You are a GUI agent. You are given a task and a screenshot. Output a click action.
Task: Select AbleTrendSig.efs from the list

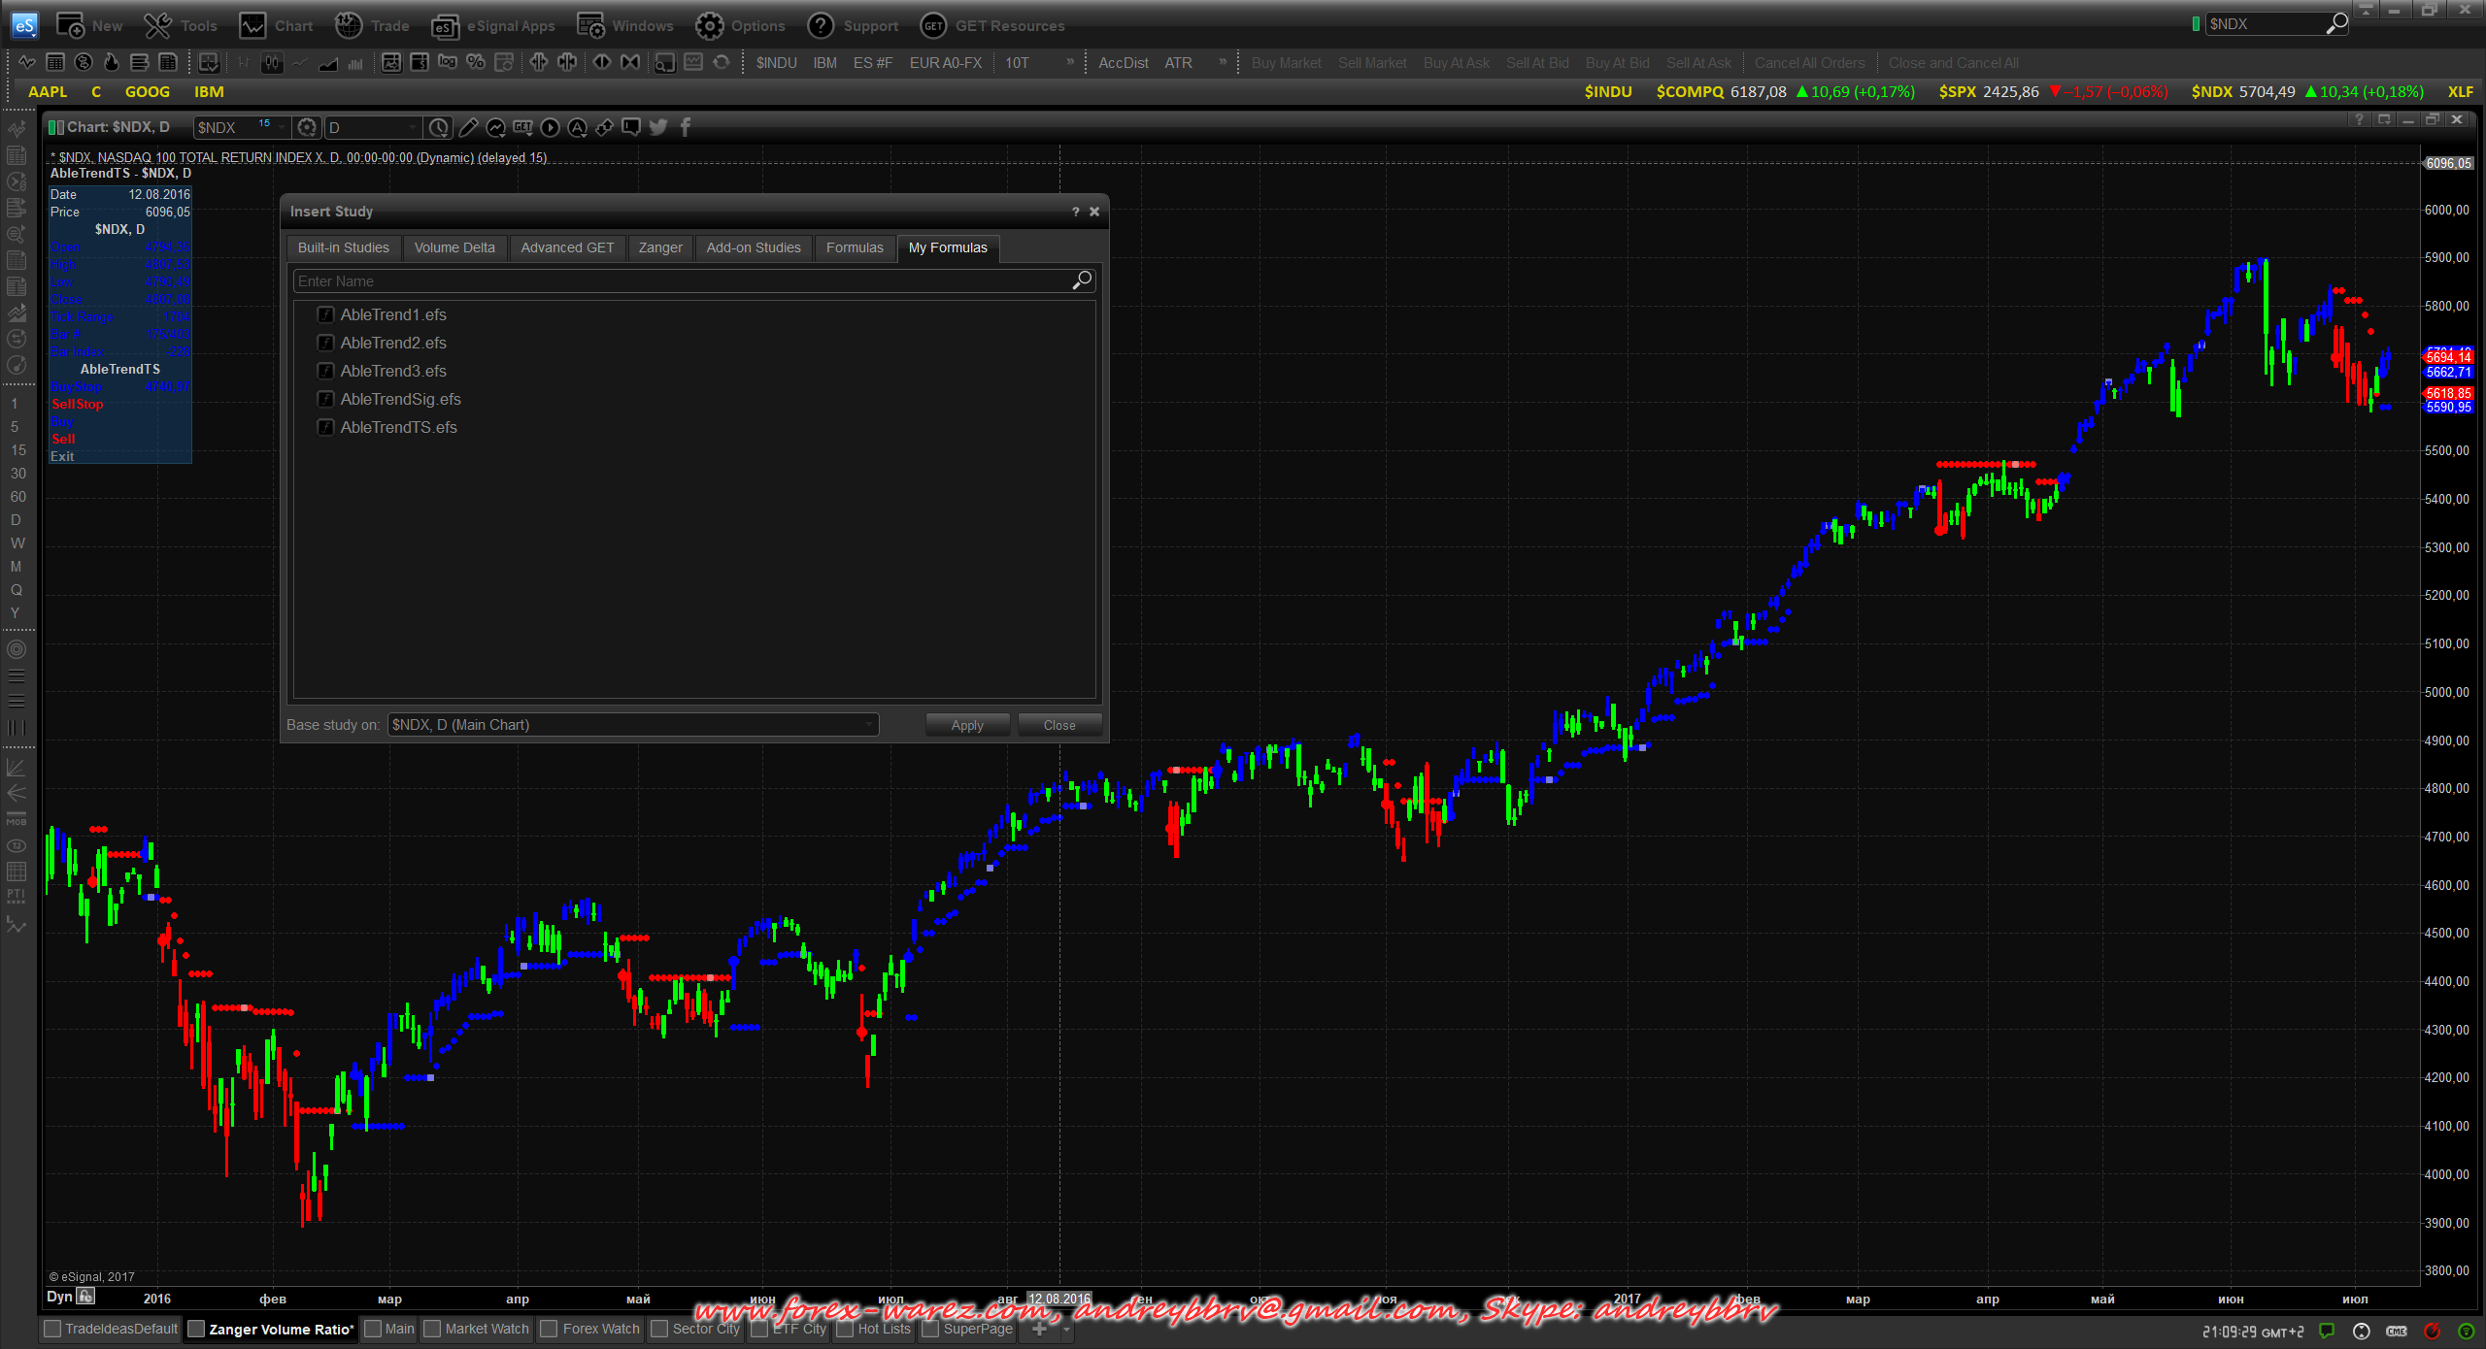tap(400, 399)
